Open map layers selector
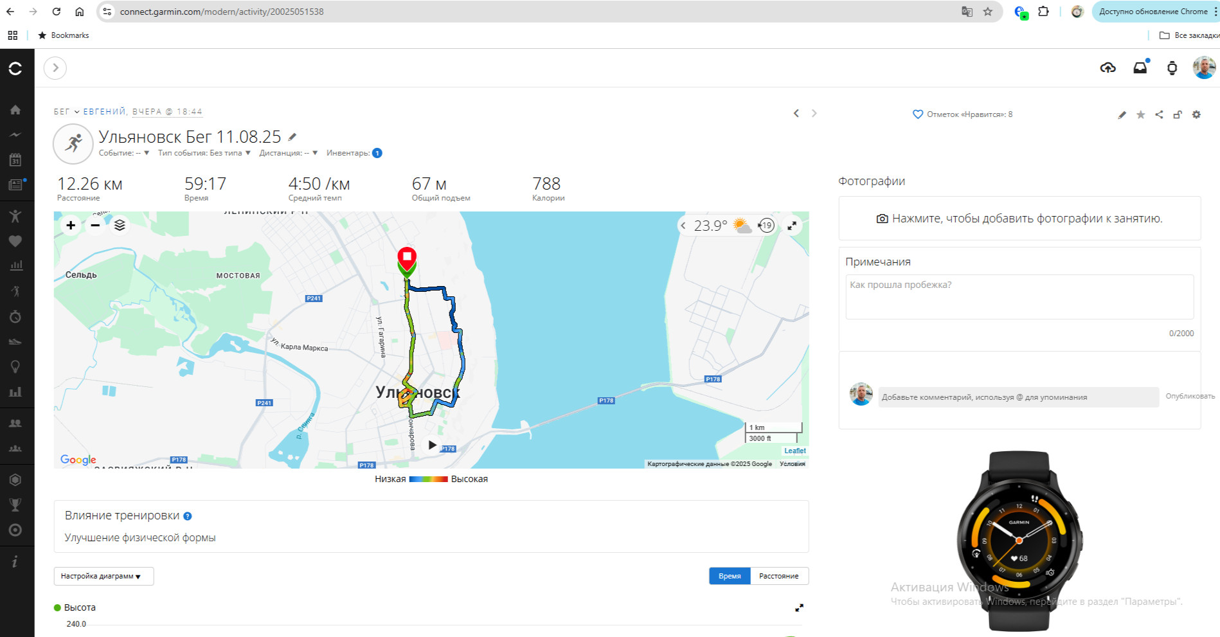 [120, 225]
